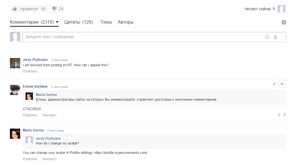Viewport: 291px width, 165px height.
Task: Expand the Комментарии sorting dropdown
Action: [57, 22]
